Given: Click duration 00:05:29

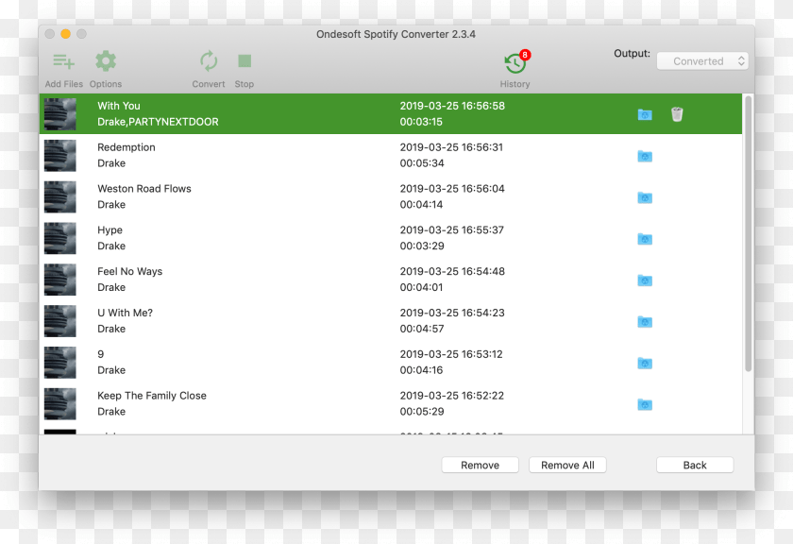Looking at the screenshot, I should pyautogui.click(x=422, y=412).
